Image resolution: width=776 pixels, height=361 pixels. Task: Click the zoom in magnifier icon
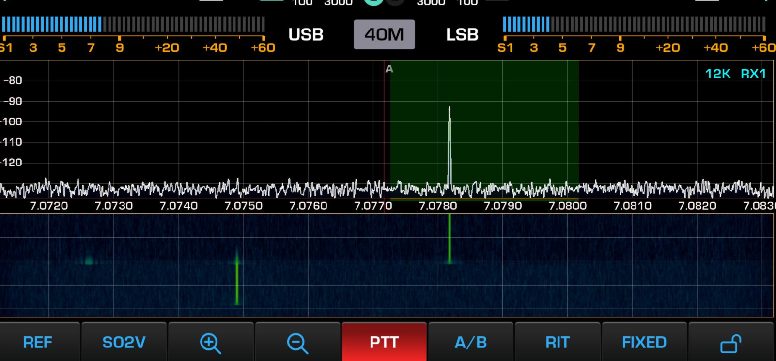coord(210,343)
